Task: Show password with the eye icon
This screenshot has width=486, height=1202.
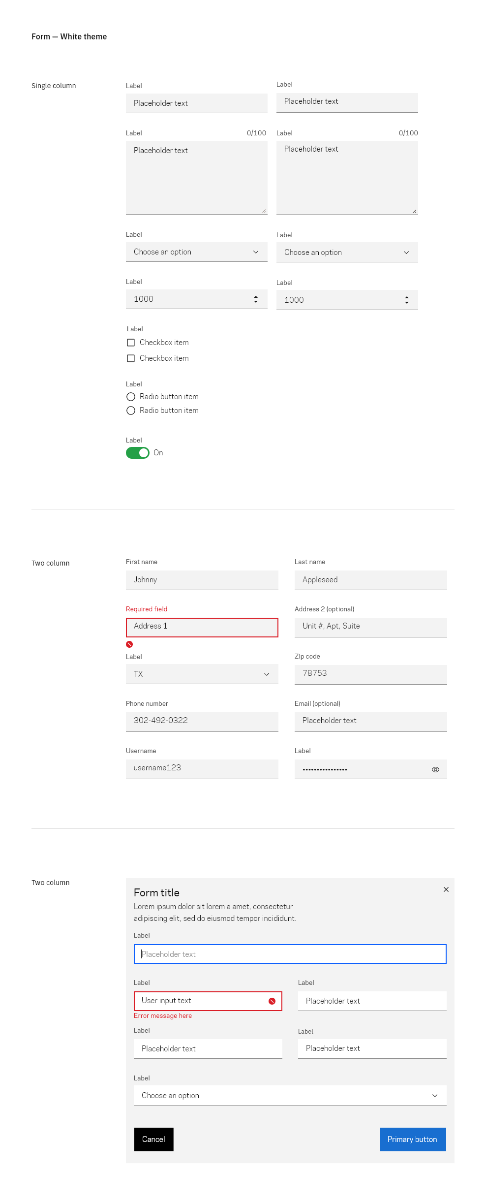Action: [x=435, y=769]
